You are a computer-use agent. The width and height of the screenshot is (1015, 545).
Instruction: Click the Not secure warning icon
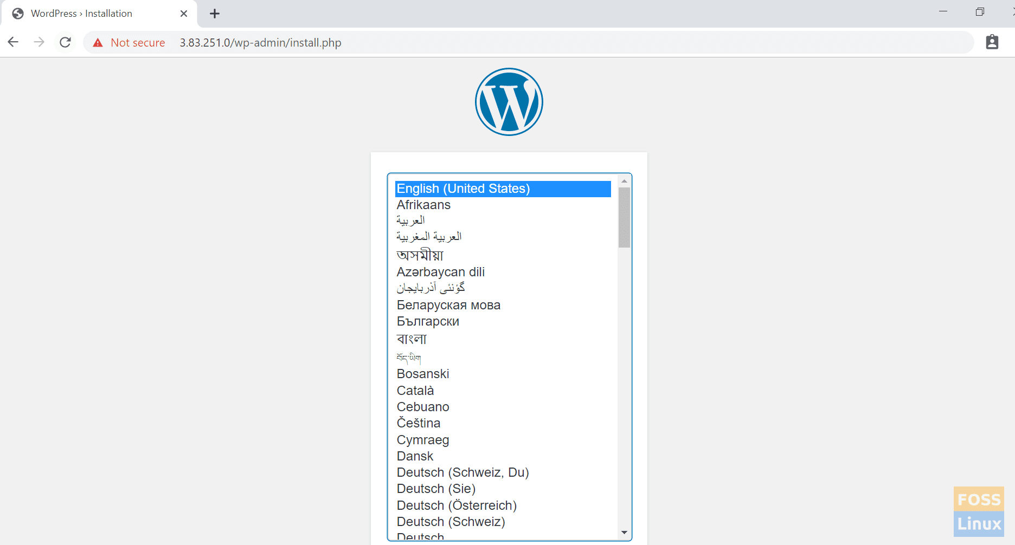click(98, 43)
